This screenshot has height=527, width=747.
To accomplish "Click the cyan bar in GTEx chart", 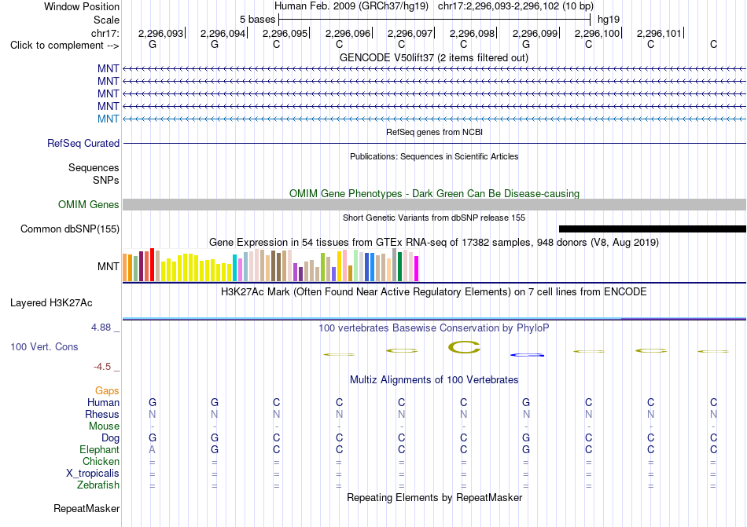I will pyautogui.click(x=234, y=268).
